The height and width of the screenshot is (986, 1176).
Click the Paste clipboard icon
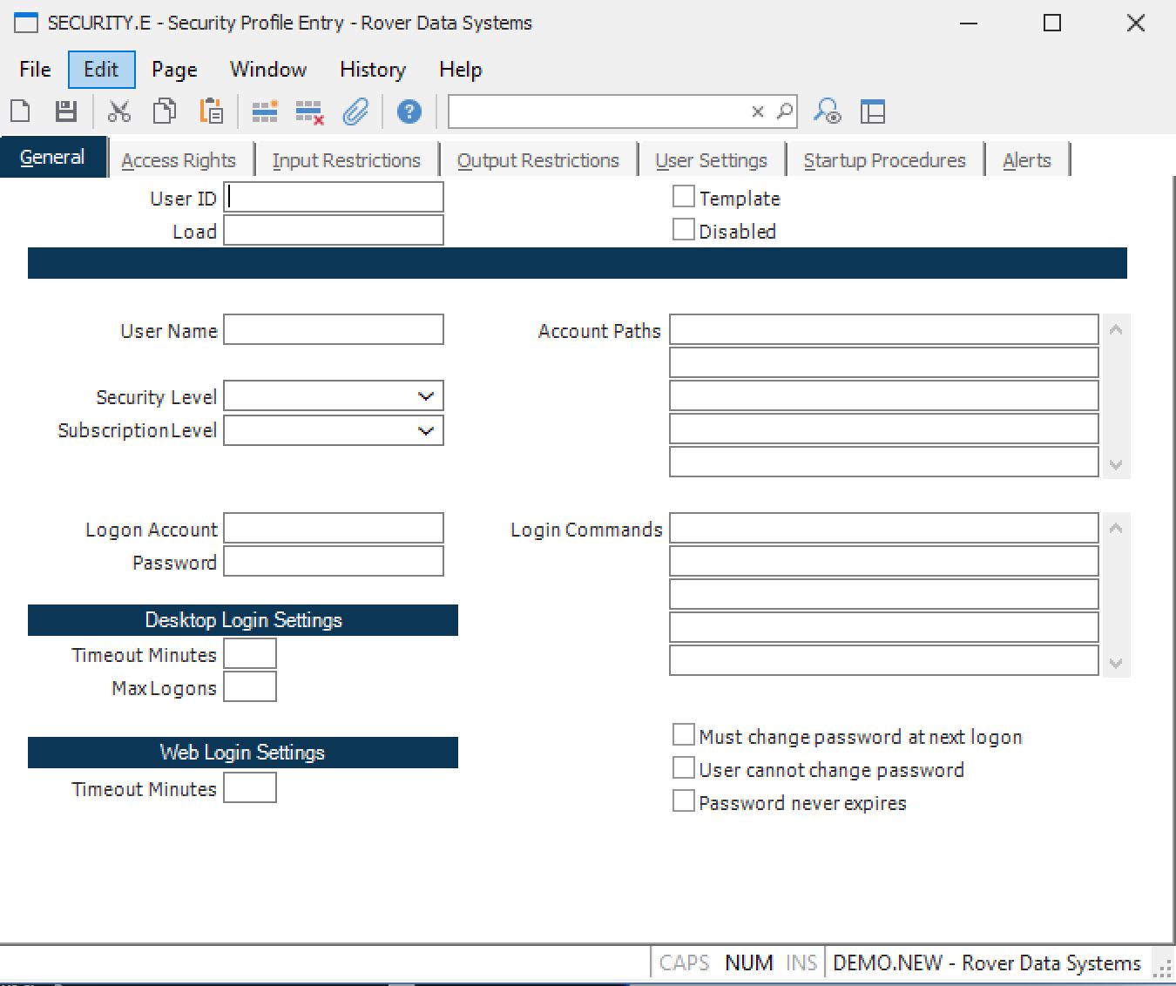pyautogui.click(x=211, y=111)
